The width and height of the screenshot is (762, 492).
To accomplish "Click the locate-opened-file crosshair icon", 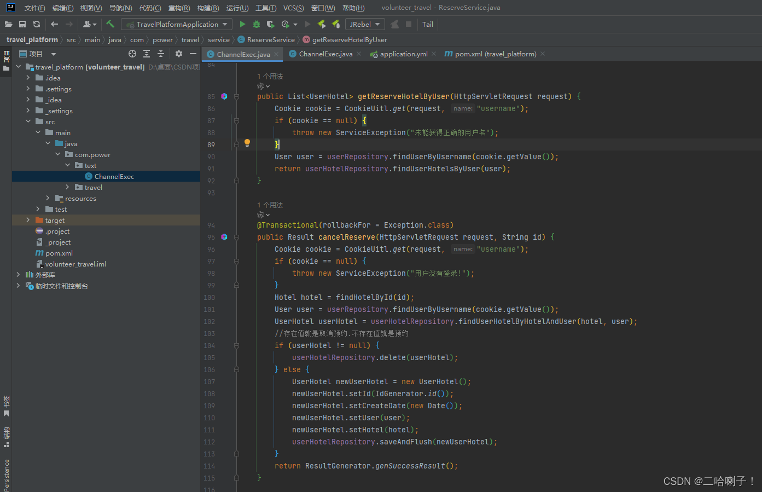I will [x=132, y=54].
